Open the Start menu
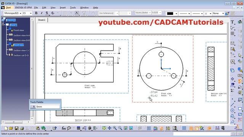Image resolution: width=244 pixels, height=137 pixels. [8, 8]
